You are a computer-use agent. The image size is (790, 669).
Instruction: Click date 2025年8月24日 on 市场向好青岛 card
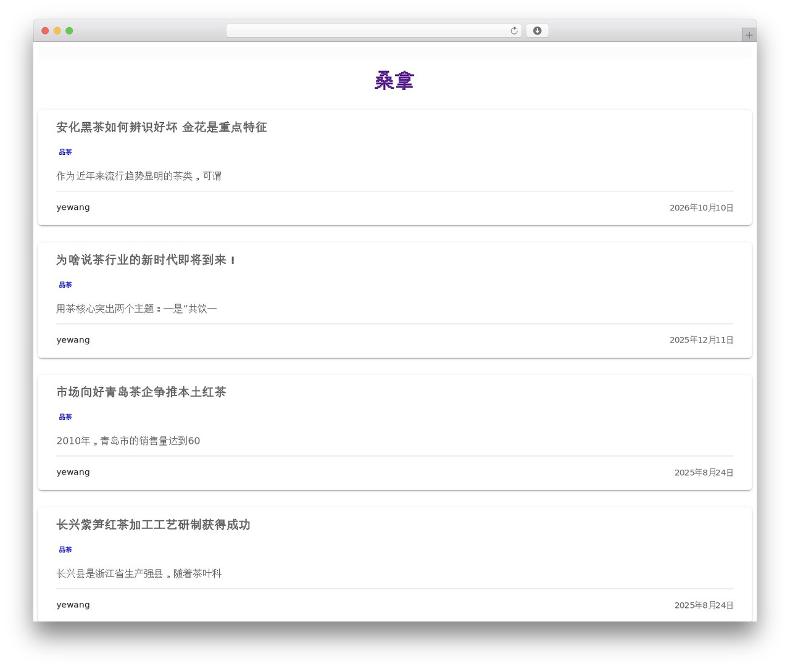(x=704, y=473)
